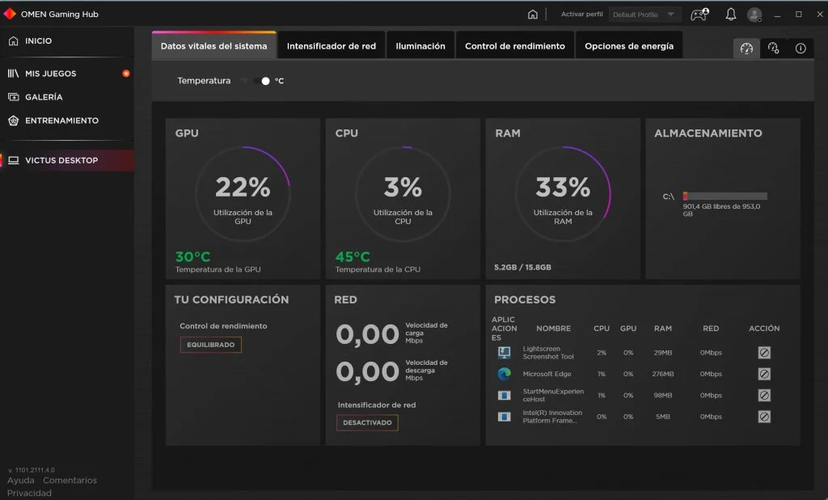
Task: End the Microsoft Edge process
Action: [764, 375]
